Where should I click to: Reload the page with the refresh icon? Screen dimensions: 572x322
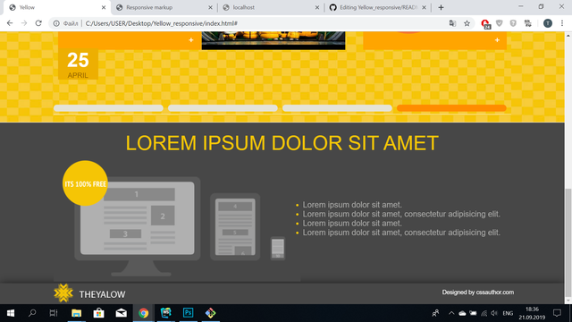pyautogui.click(x=38, y=23)
